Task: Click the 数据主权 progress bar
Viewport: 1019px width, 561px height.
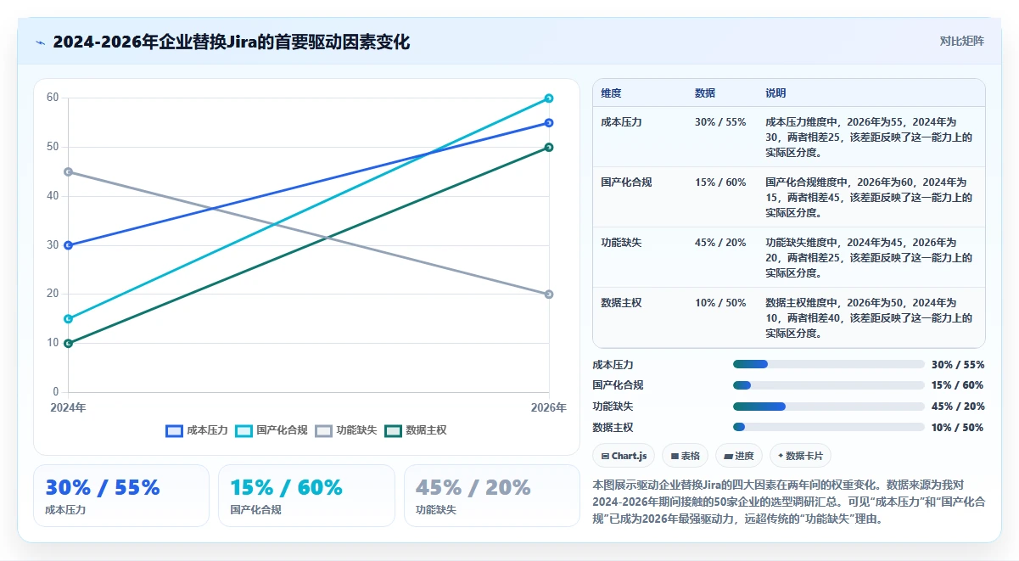Action: [829, 427]
